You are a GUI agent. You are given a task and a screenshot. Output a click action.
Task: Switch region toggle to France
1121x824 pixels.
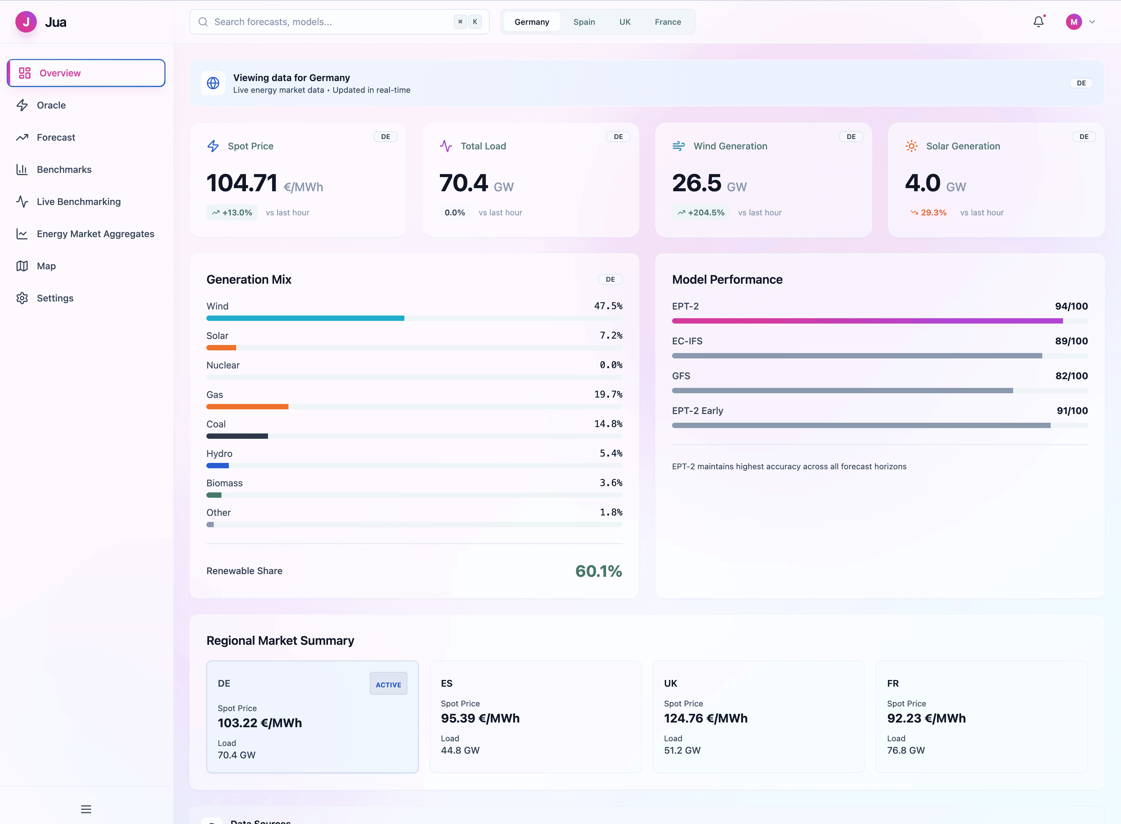667,22
